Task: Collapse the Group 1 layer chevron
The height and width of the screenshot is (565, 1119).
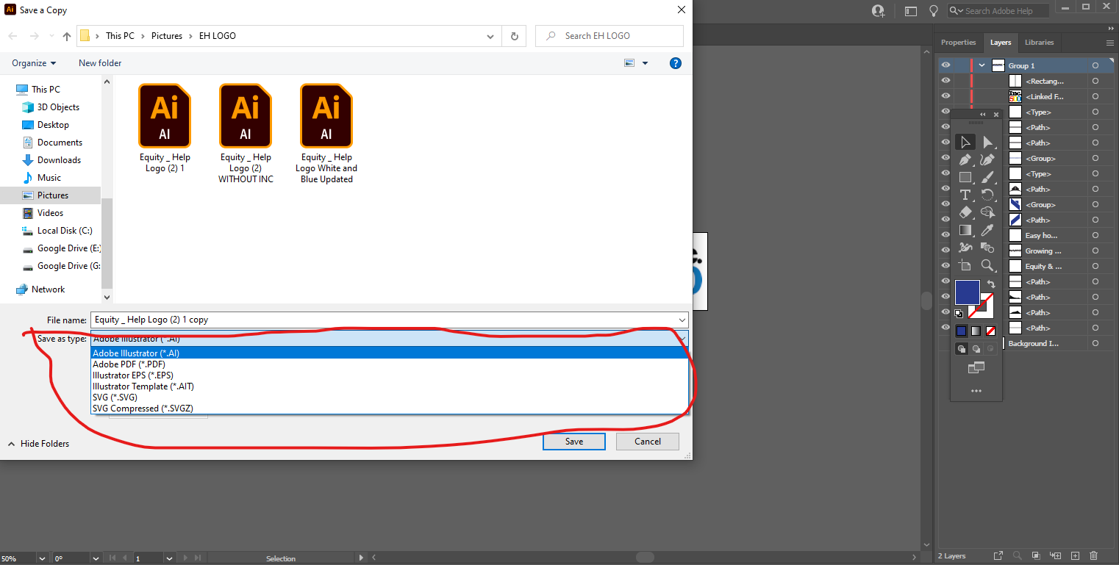Action: tap(982, 65)
